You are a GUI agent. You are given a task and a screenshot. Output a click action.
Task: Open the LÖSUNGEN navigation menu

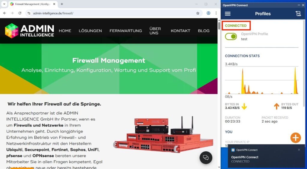[x=90, y=31]
